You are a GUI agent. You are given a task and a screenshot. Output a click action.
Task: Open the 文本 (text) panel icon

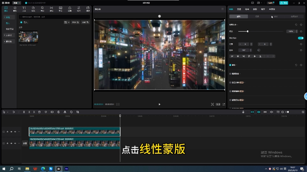click(24, 9)
